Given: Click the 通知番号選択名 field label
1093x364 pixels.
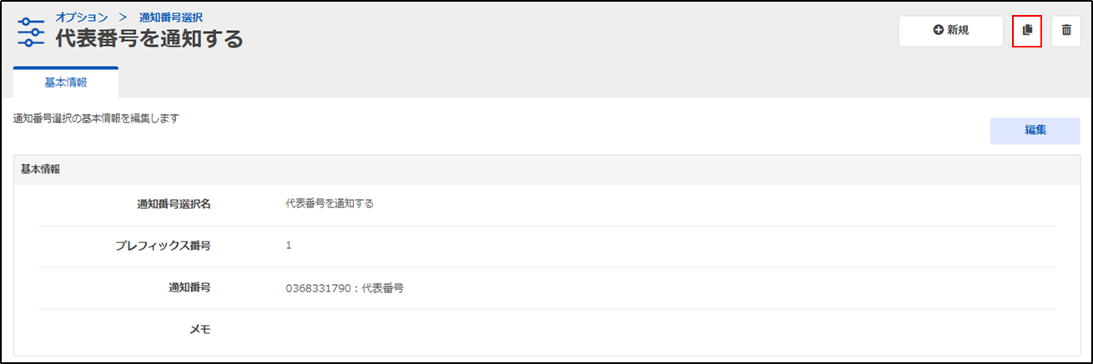Looking at the screenshot, I should coord(174,203).
